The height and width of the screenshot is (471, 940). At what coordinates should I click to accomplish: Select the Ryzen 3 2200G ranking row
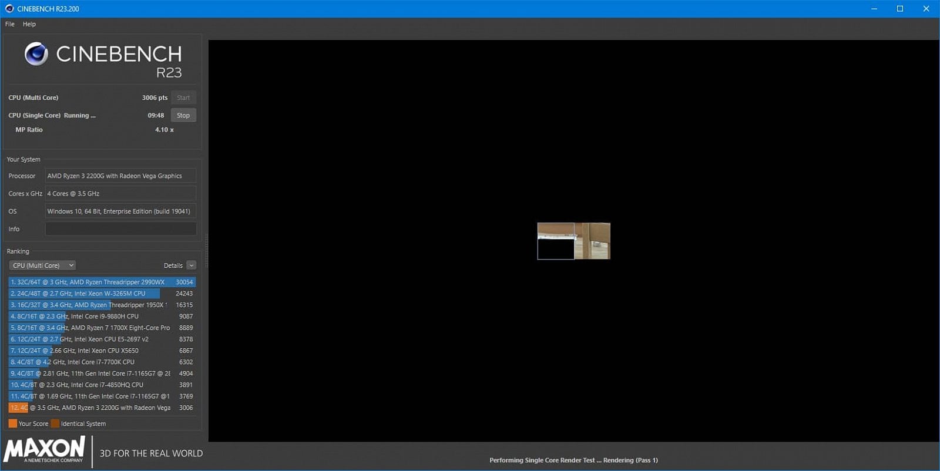tap(102, 408)
